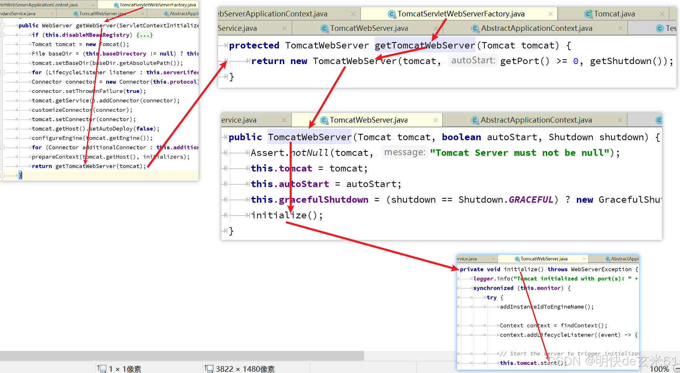Viewport: 680px width, 373px height.
Task: Click class icon of bottom-right TomcatWebServer.java tab
Action: pos(517,259)
